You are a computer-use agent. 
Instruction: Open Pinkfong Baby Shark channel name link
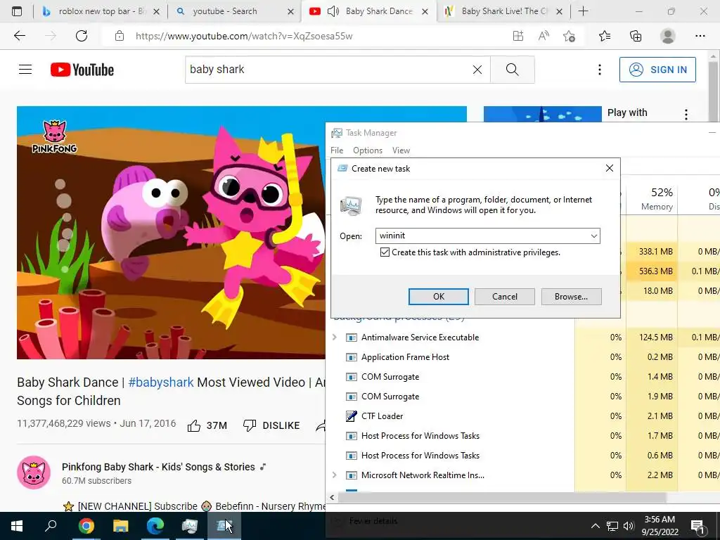(x=158, y=467)
